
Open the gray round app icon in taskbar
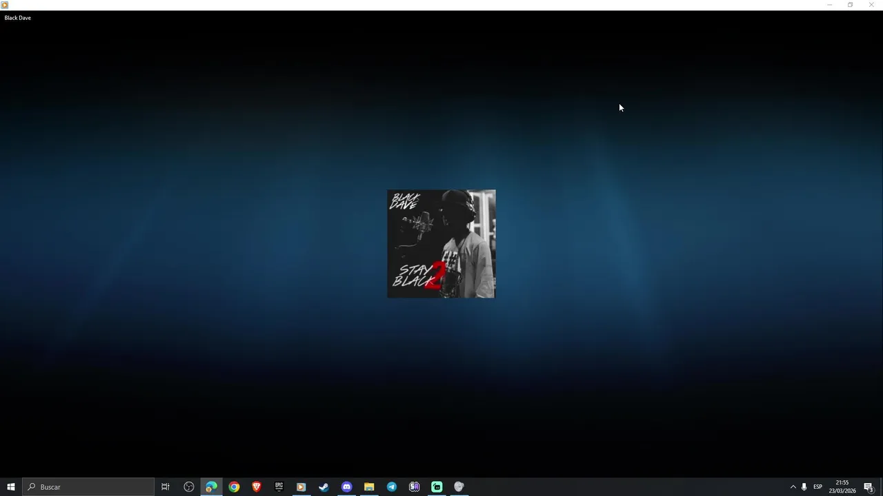(459, 487)
